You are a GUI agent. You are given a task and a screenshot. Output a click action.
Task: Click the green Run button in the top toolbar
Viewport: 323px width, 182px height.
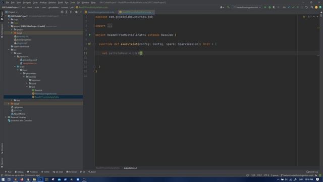(265, 7)
